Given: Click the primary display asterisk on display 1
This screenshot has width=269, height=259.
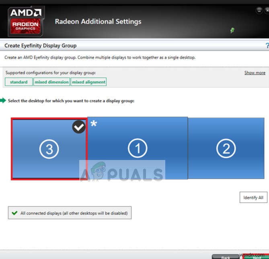Looking at the screenshot, I should click(x=94, y=123).
